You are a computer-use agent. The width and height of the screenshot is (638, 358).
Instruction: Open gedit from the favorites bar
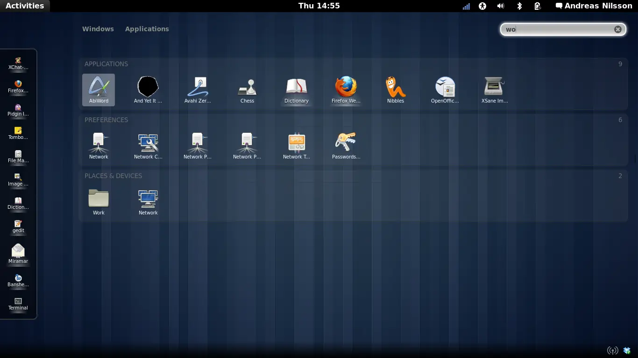18,226
